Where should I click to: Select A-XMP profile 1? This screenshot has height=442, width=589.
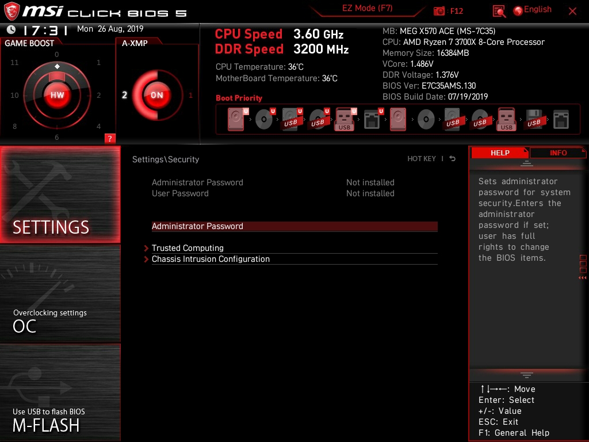[190, 95]
